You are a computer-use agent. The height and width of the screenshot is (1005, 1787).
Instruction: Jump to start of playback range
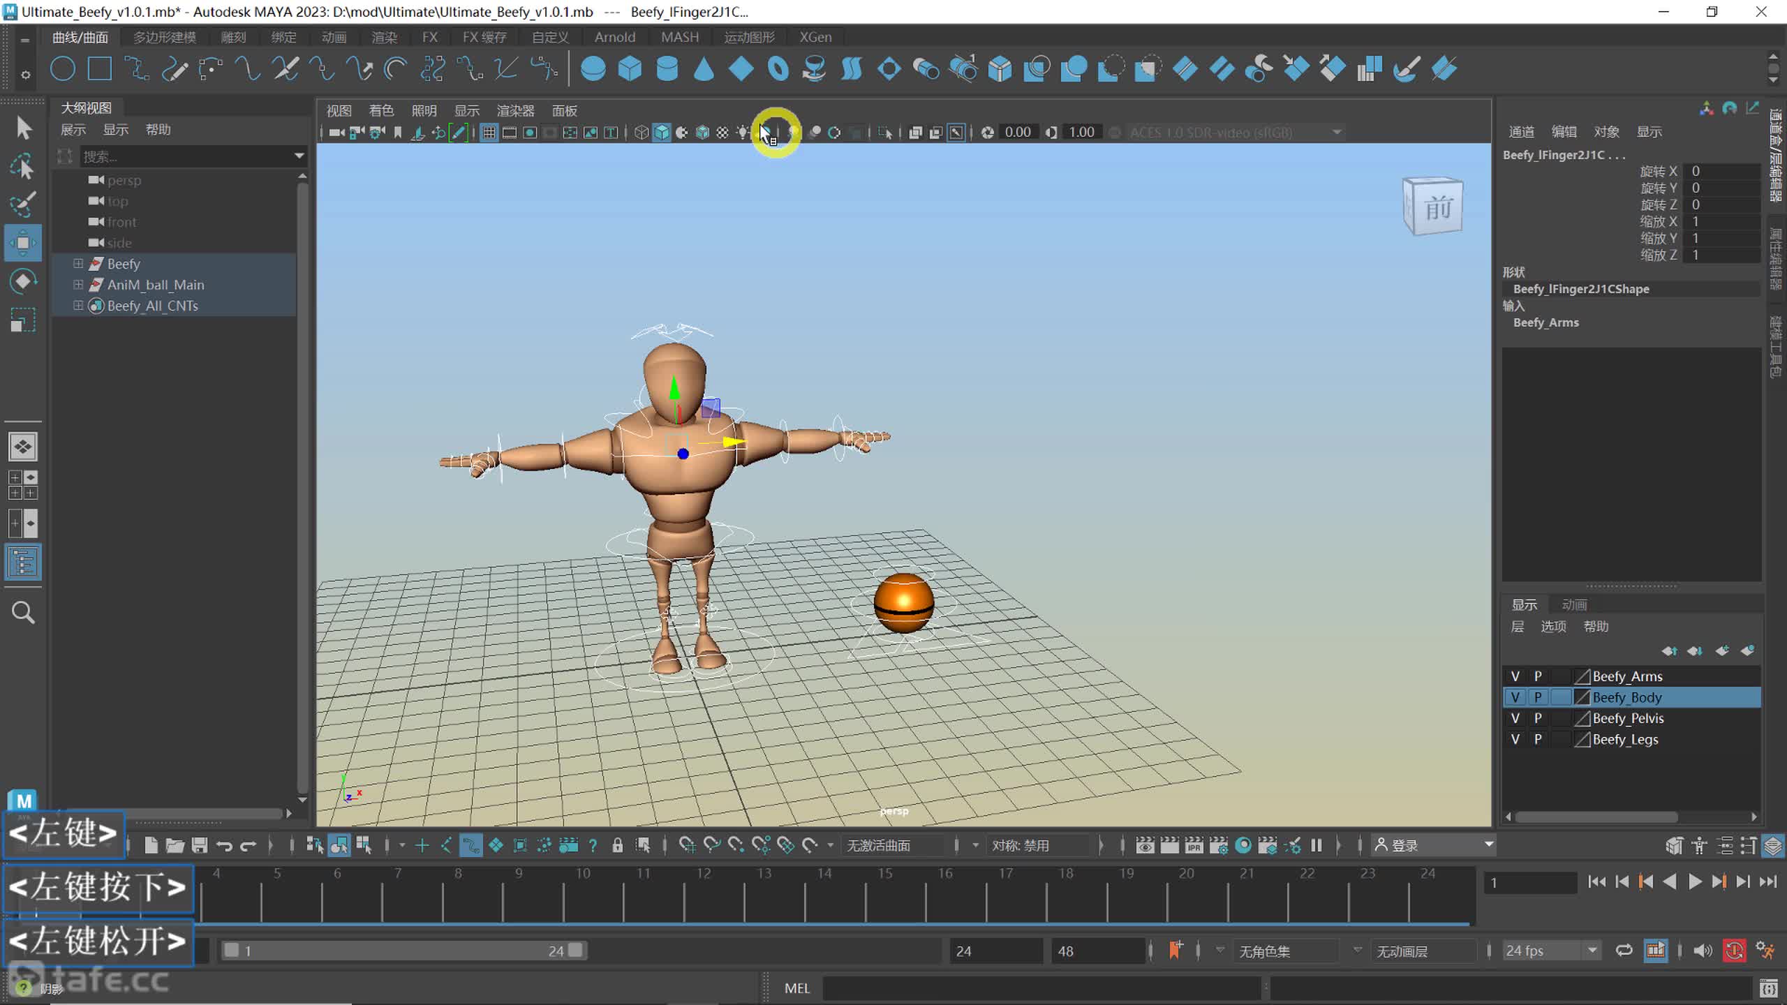pyautogui.click(x=1596, y=881)
